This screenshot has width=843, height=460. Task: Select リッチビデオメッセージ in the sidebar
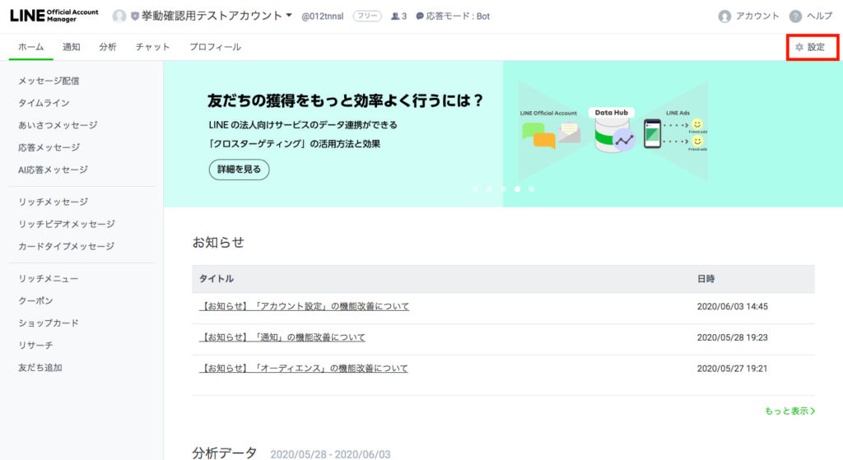click(x=66, y=224)
